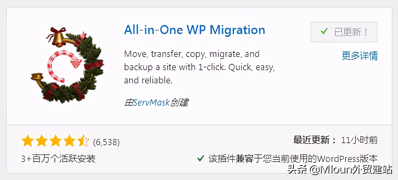The width and height of the screenshot is (398, 180).
Task: Click the plugin description starting with Move, transfer
Action: (199, 67)
